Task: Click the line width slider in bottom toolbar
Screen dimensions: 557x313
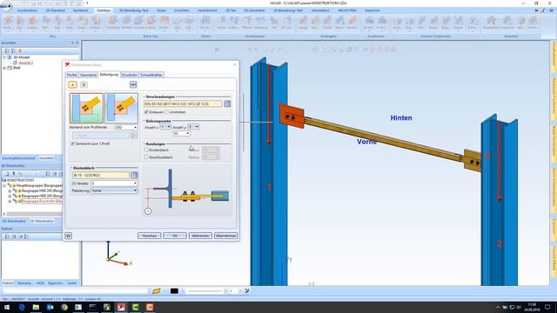Action: pyautogui.click(x=205, y=291)
